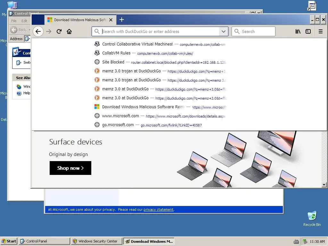Switch to Control Panel taskbar button
The width and height of the screenshot is (328, 246).
(44, 241)
